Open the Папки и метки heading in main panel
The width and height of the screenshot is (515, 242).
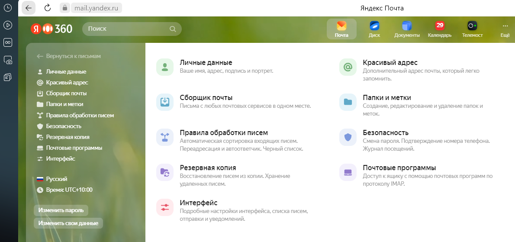pyautogui.click(x=387, y=97)
